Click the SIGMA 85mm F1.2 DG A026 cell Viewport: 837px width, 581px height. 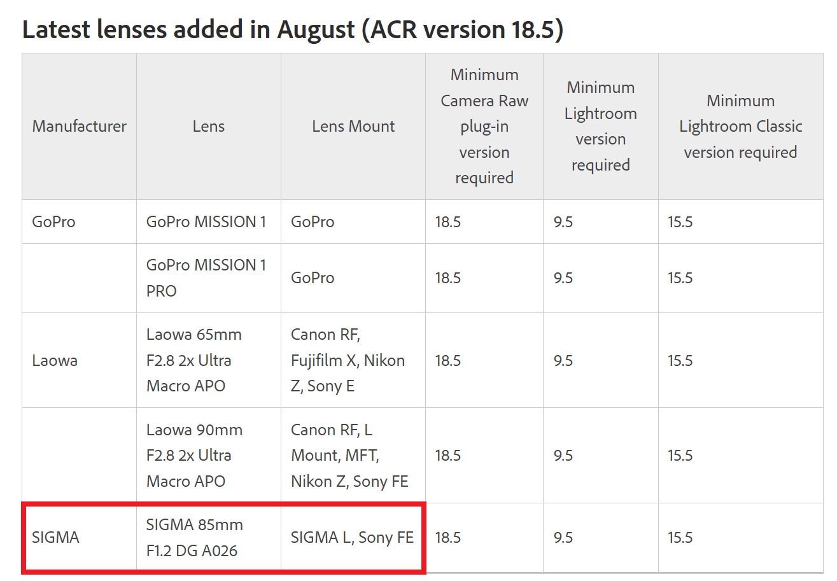(209, 538)
